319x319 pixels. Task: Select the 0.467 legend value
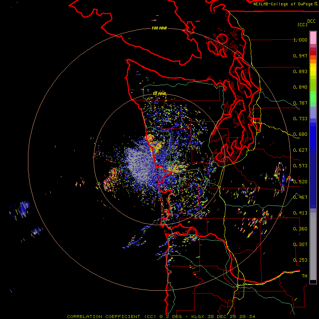point(300,197)
